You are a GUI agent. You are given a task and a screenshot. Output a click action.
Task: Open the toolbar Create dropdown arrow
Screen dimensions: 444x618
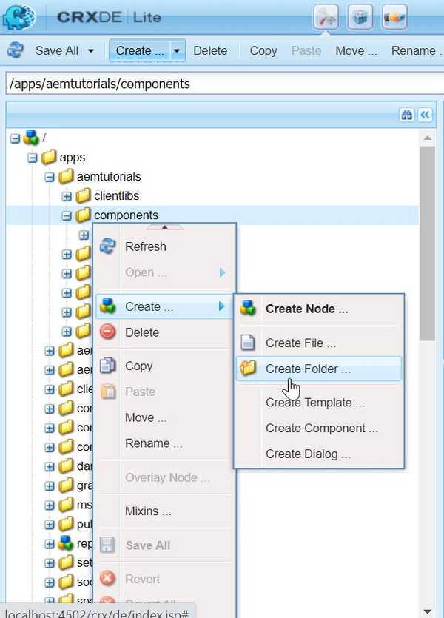click(177, 50)
